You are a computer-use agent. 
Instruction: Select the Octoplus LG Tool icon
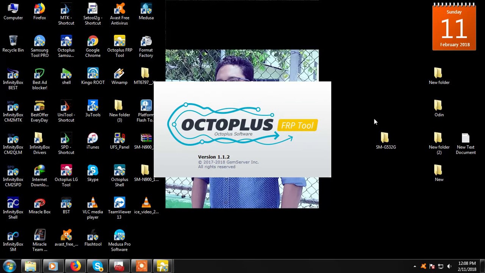pos(66,176)
